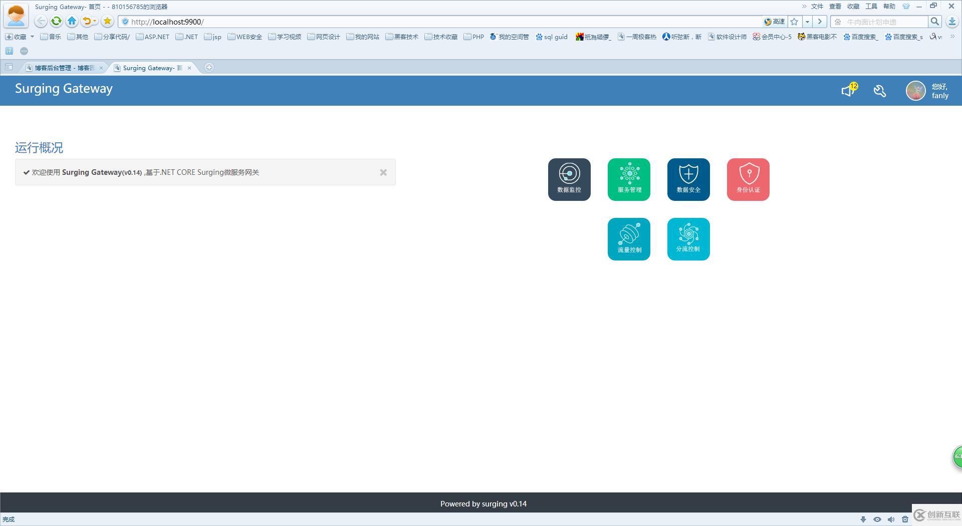Open the 文件 menu
This screenshot has height=526, width=962.
click(817, 7)
